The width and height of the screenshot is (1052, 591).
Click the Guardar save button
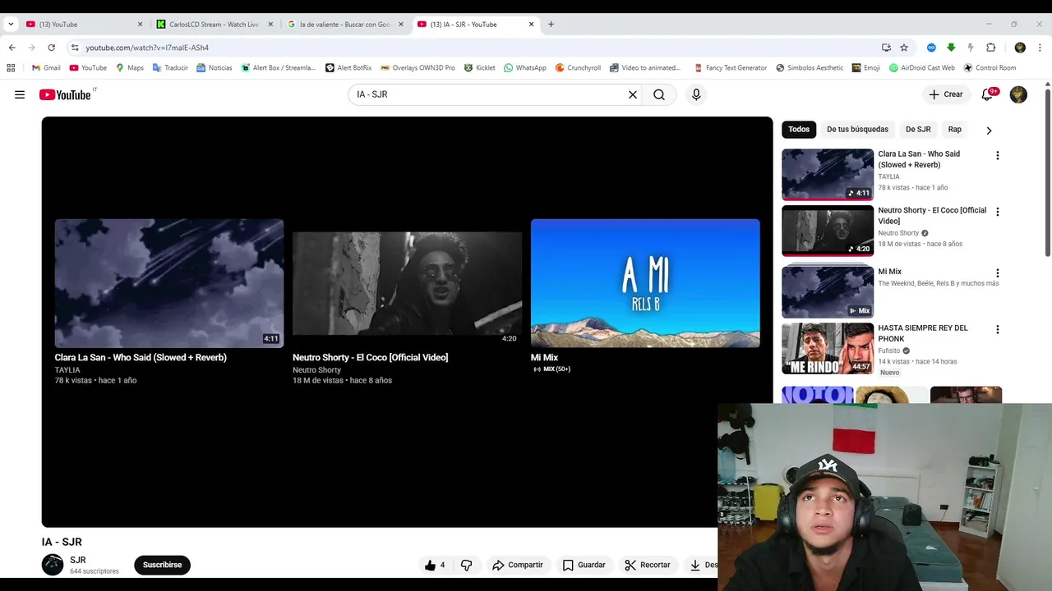tap(584, 565)
